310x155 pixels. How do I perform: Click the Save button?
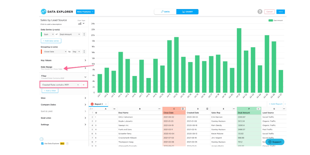281,12
